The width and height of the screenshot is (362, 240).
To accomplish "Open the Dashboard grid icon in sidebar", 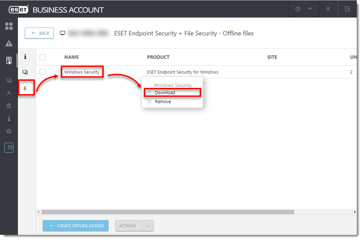I will (x=9, y=26).
